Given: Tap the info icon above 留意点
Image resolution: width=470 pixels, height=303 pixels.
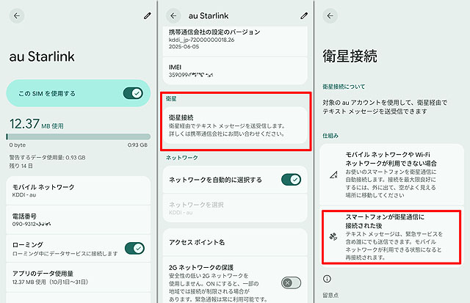Looking at the screenshot, I should (x=327, y=279).
